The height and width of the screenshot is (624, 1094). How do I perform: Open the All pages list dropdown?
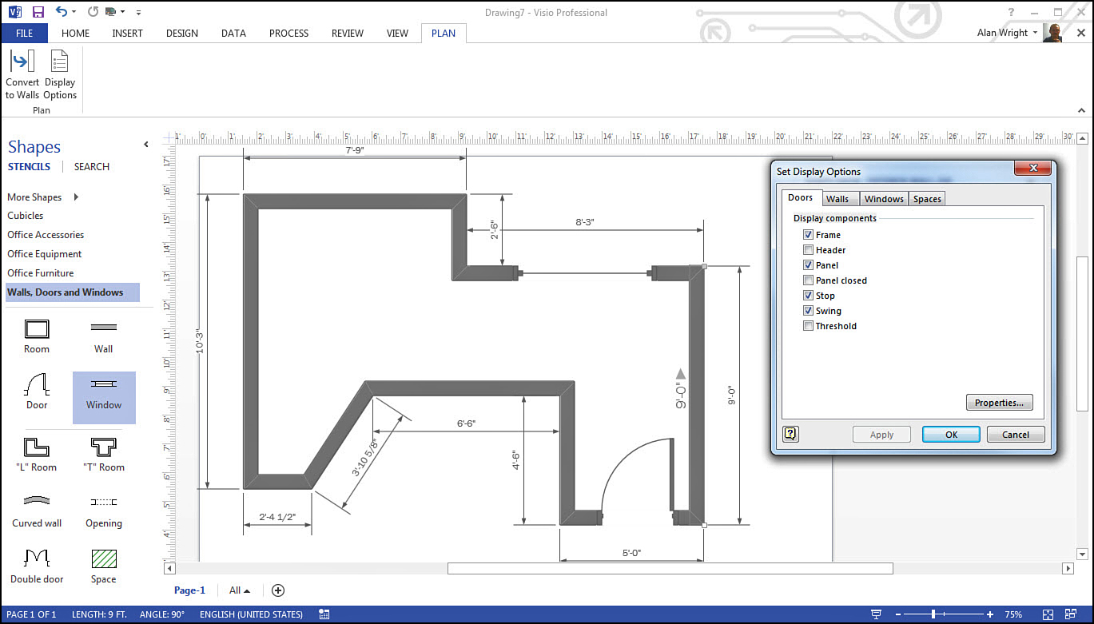(x=240, y=590)
